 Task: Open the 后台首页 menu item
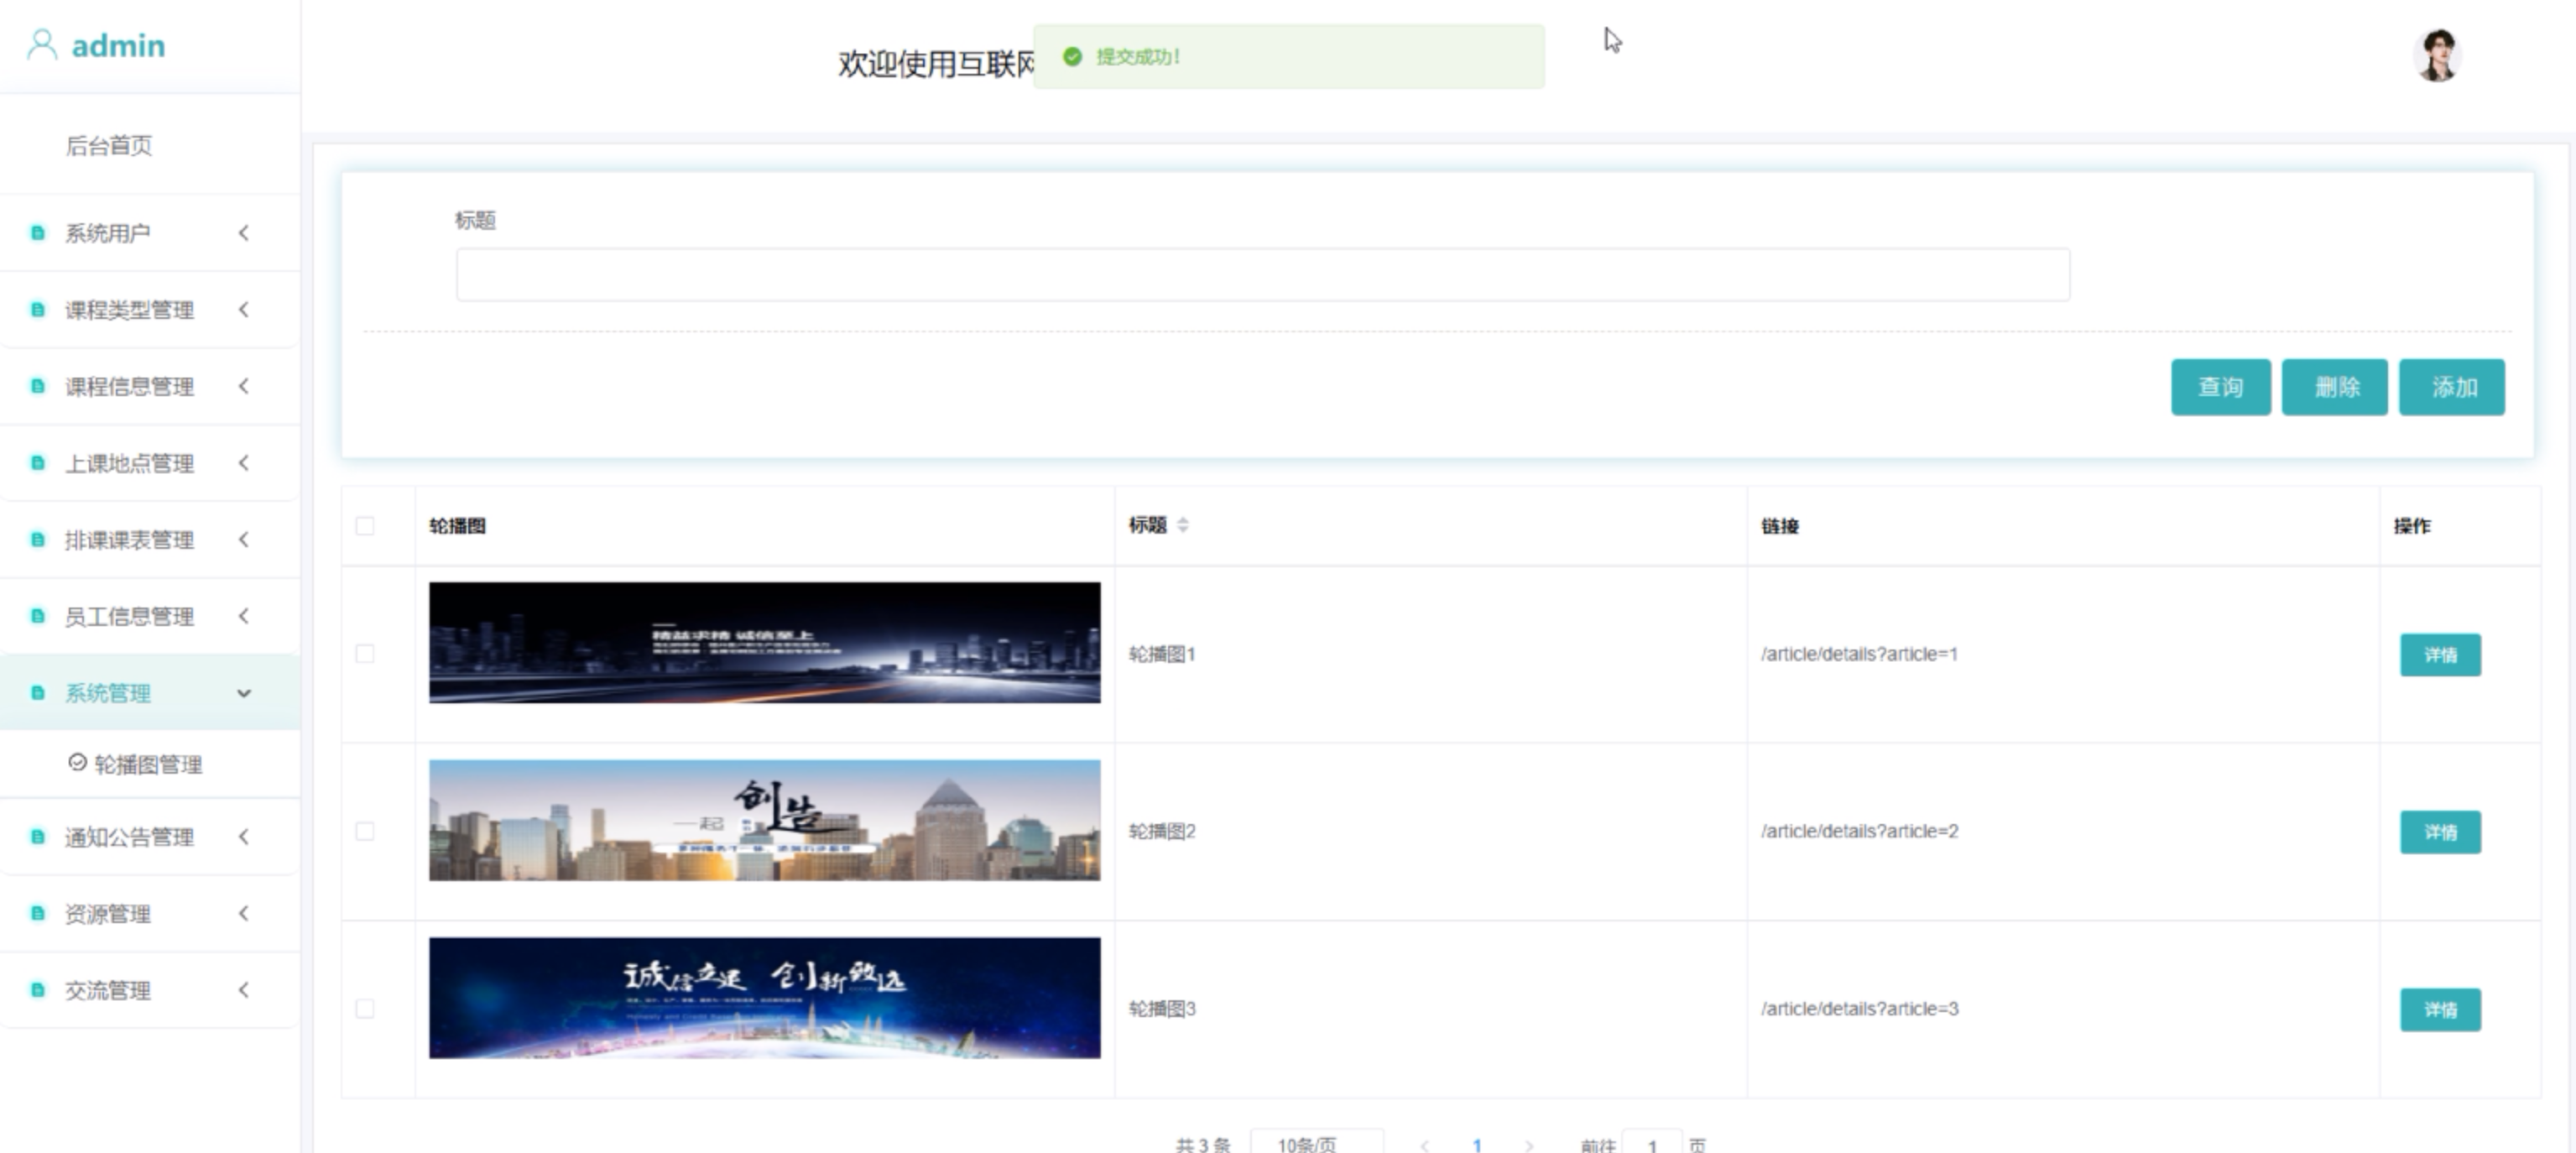(x=109, y=146)
